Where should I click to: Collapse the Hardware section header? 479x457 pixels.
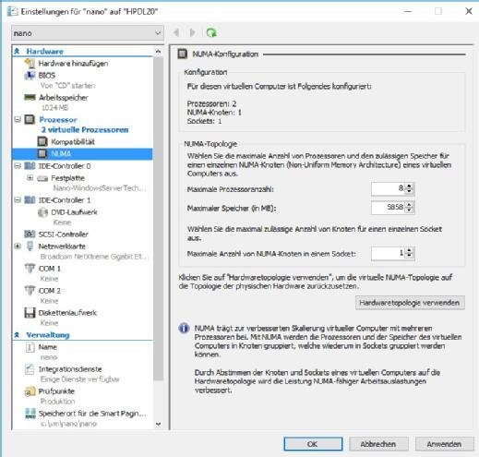tap(18, 51)
